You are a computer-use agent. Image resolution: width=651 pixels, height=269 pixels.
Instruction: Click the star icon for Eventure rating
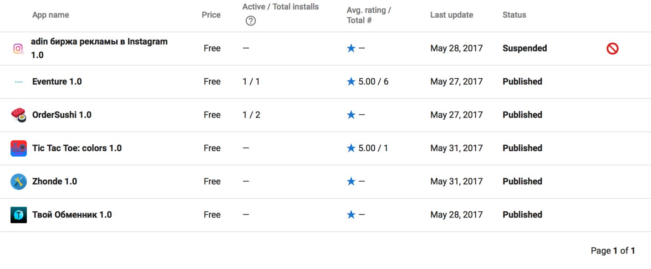tap(351, 82)
